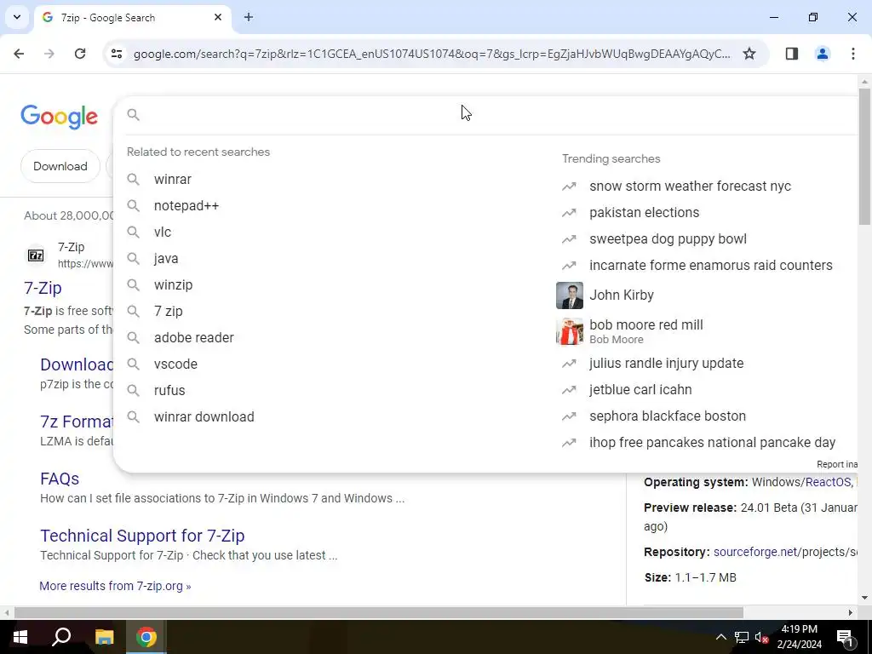Select the winzip suggestion
The image size is (872, 654).
(173, 284)
